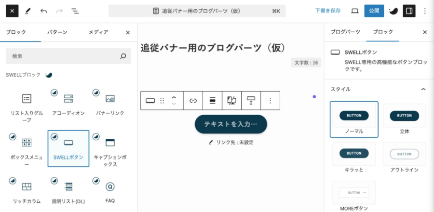
Task: Insert the FAQ block
Action: (110, 193)
